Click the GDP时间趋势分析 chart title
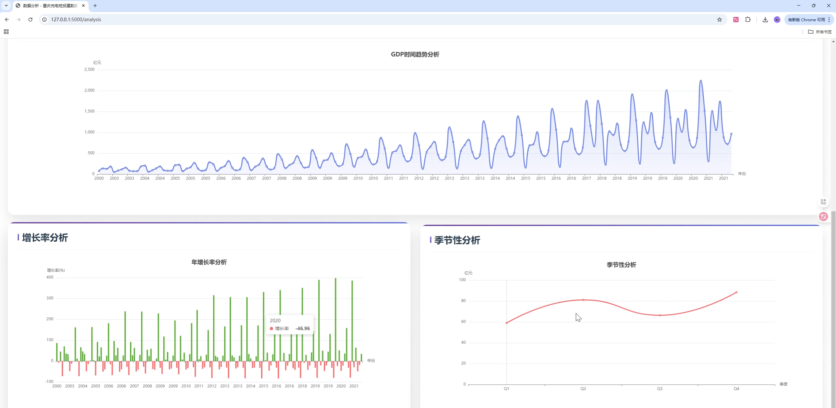 415,54
